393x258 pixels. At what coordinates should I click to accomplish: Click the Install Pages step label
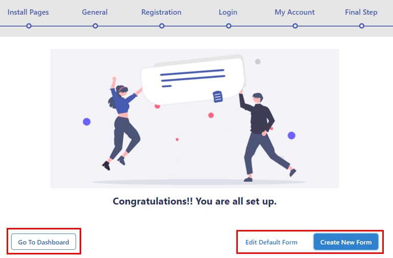pyautogui.click(x=28, y=12)
